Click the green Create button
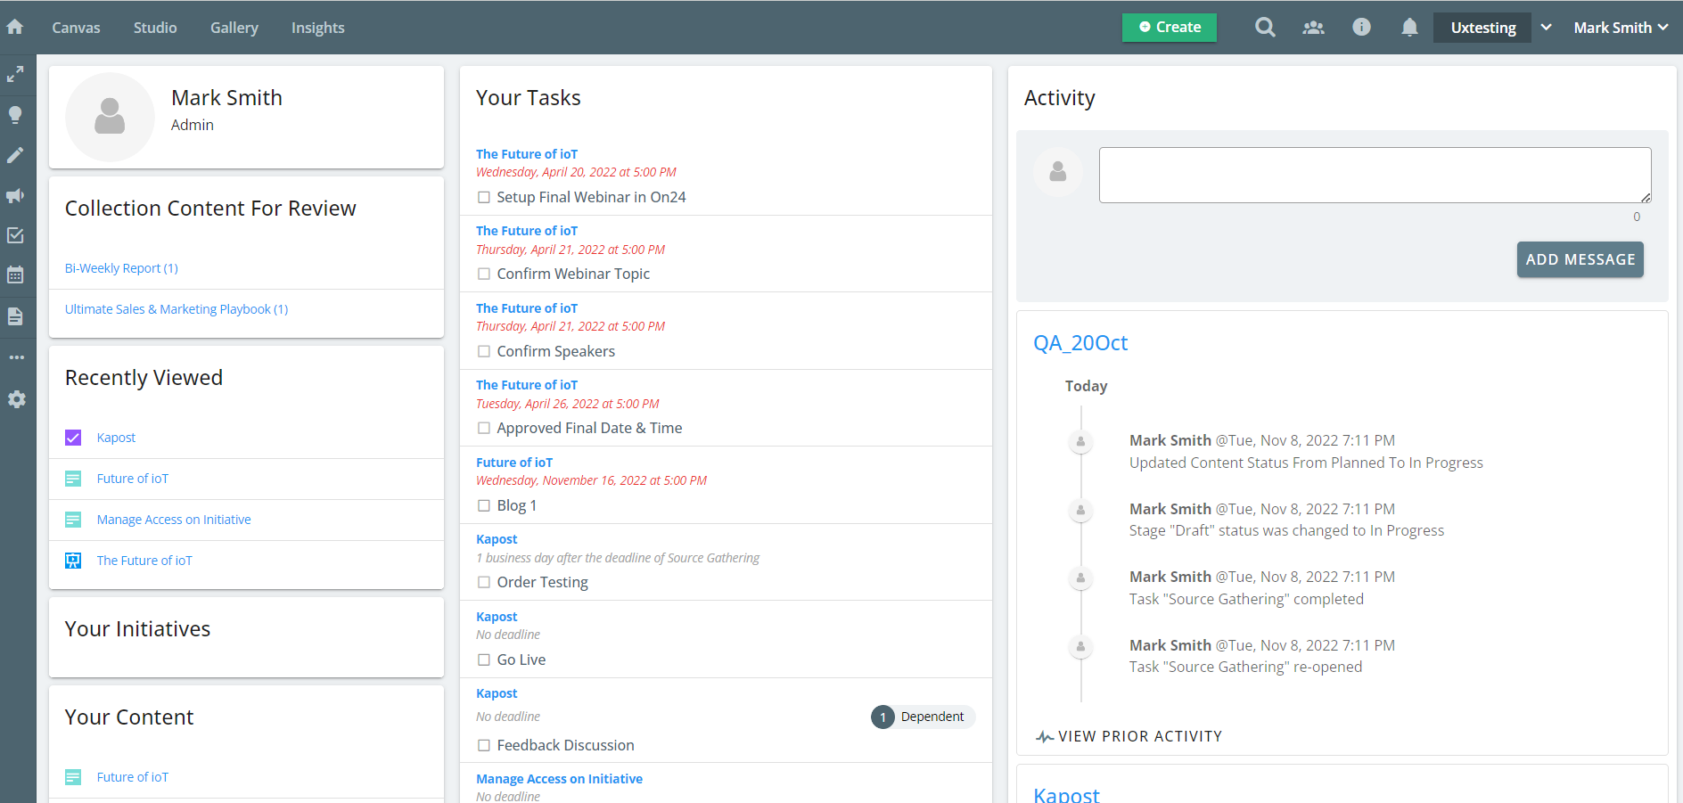The image size is (1683, 803). pos(1169,27)
